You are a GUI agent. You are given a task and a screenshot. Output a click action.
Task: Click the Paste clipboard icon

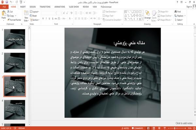point(4,13)
